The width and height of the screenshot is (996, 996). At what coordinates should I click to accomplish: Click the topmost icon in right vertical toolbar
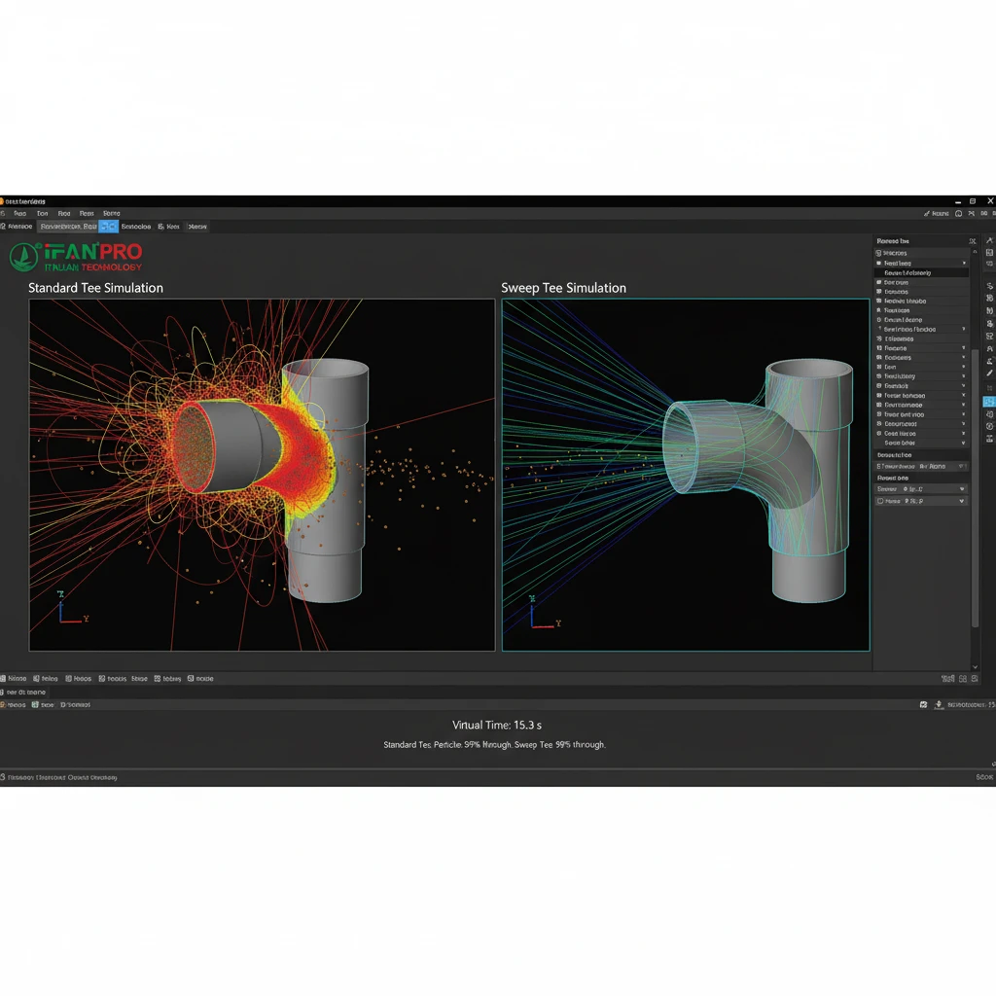[989, 240]
